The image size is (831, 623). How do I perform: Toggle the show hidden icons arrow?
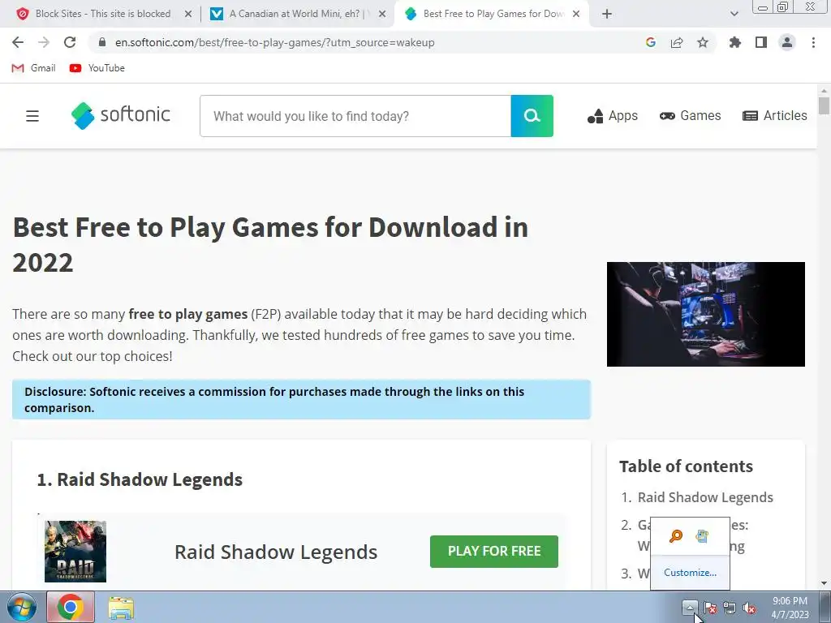pos(690,607)
